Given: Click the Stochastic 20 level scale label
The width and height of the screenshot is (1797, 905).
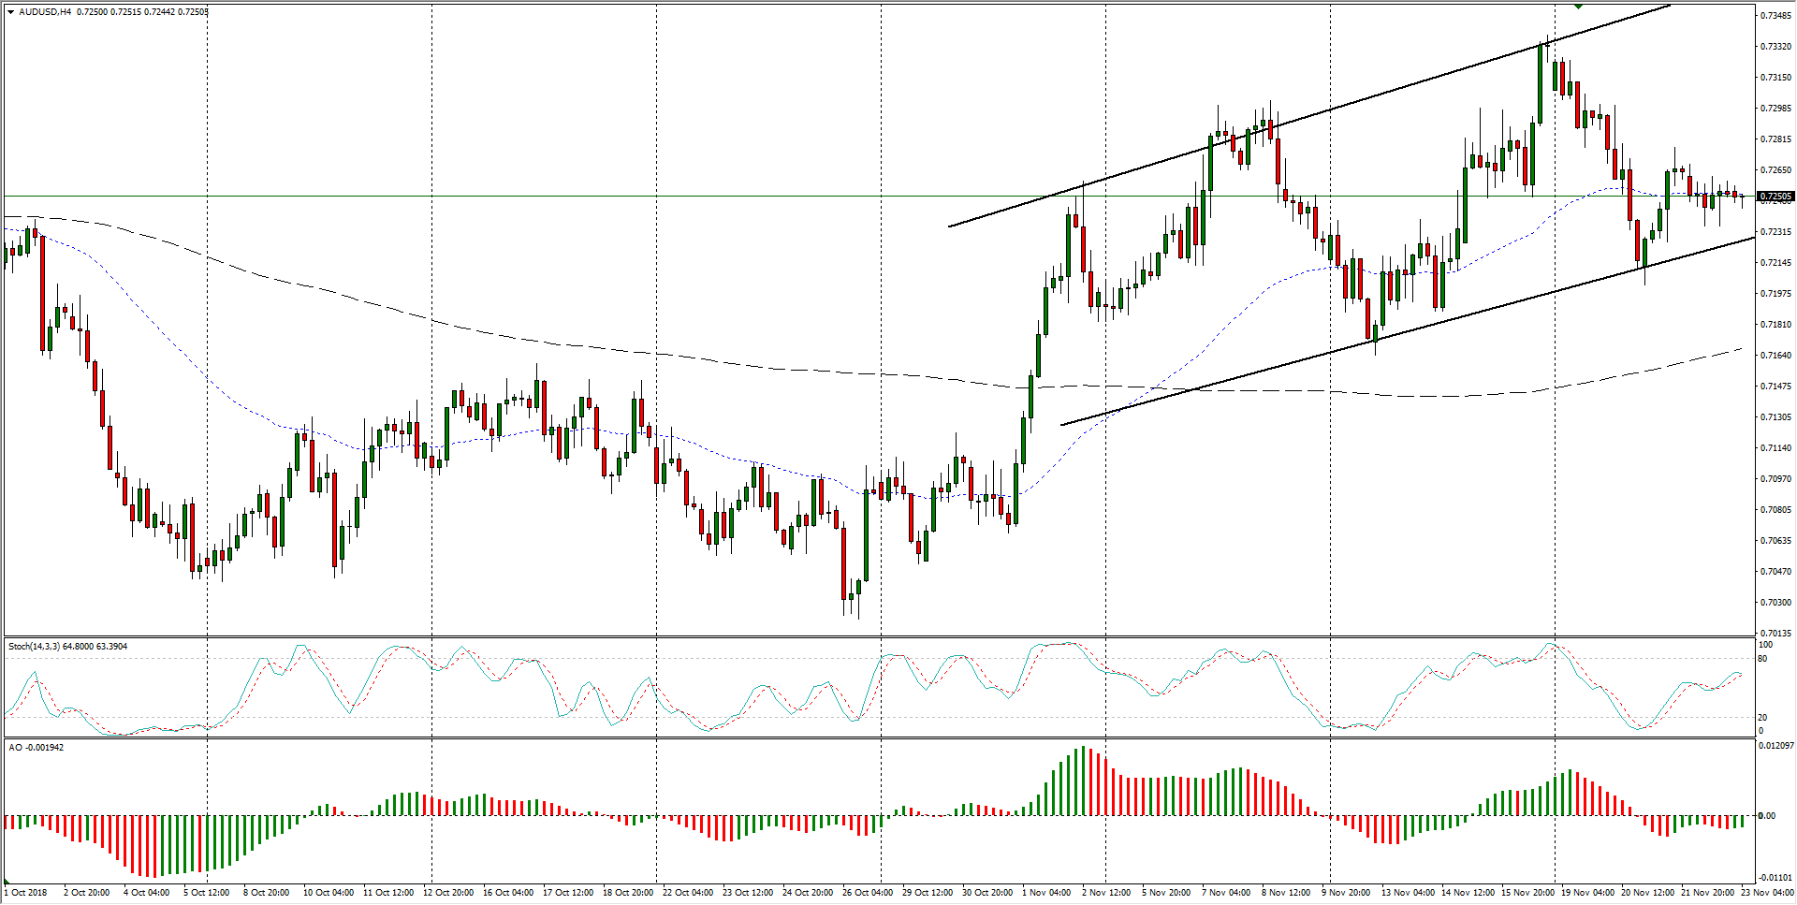Looking at the screenshot, I should click(x=1762, y=718).
